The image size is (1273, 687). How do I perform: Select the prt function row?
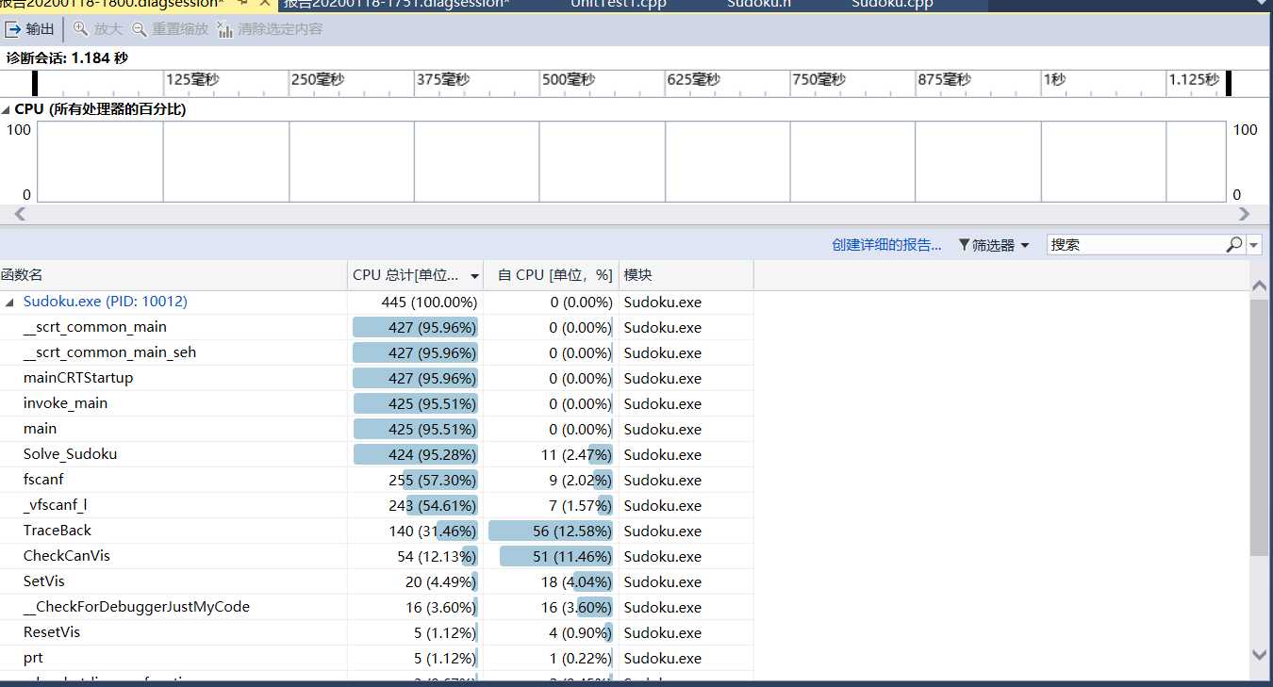click(x=377, y=659)
